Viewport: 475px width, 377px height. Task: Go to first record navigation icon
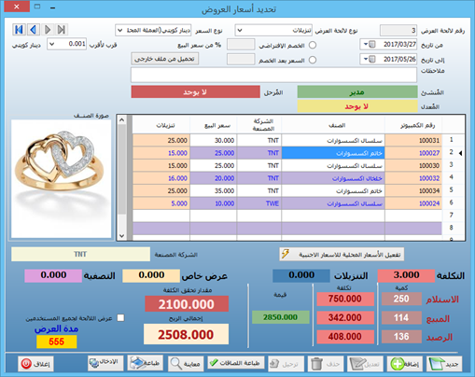(19, 30)
